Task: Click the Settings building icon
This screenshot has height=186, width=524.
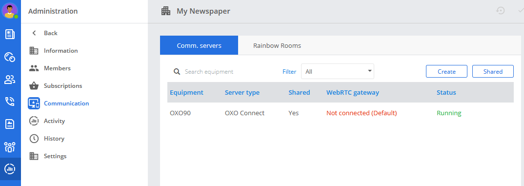Action: pyautogui.click(x=34, y=156)
